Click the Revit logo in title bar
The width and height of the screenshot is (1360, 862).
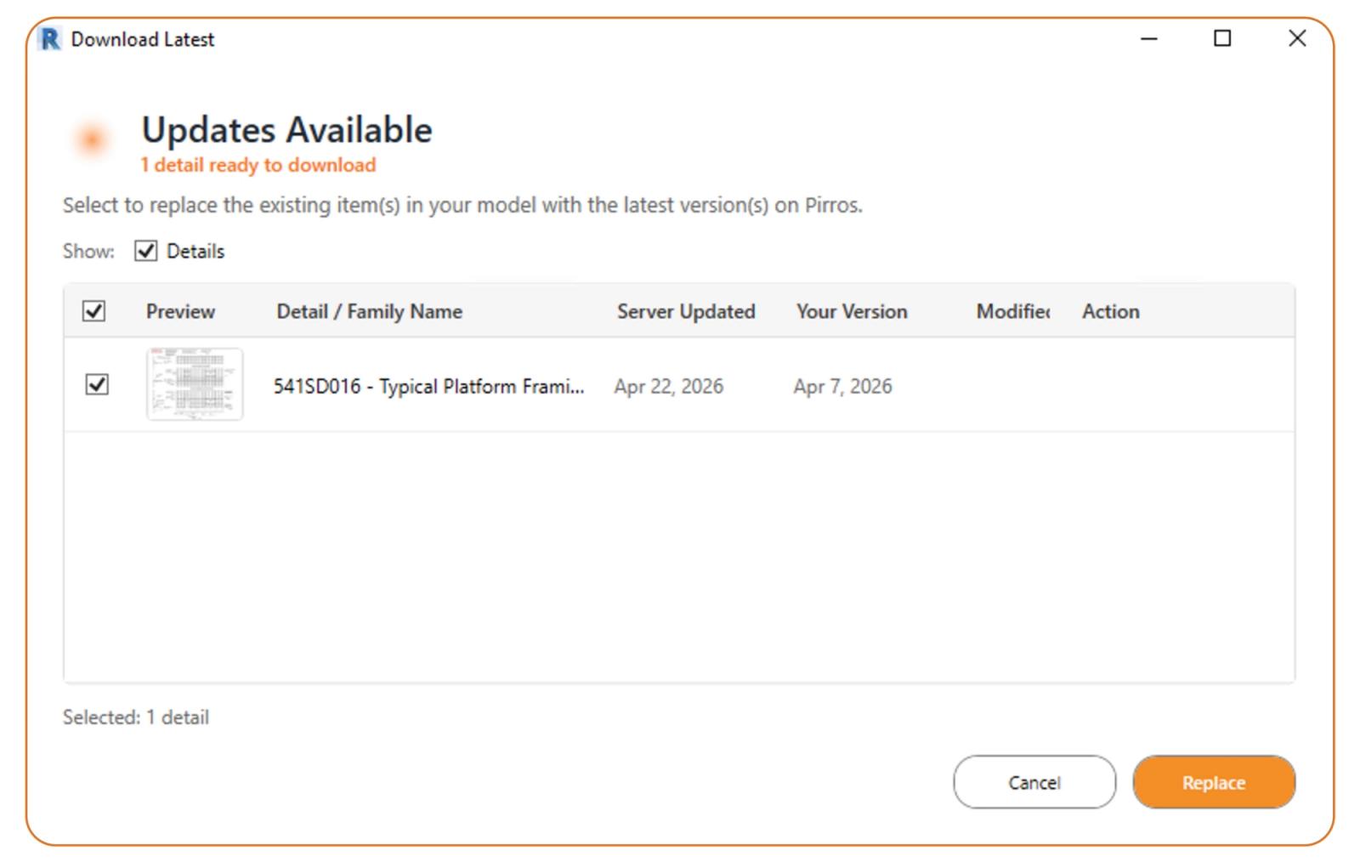click(x=50, y=39)
